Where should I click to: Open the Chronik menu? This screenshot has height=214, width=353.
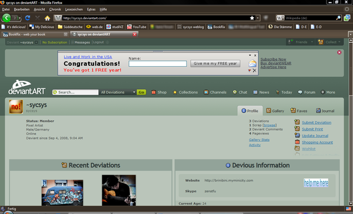(55, 9)
